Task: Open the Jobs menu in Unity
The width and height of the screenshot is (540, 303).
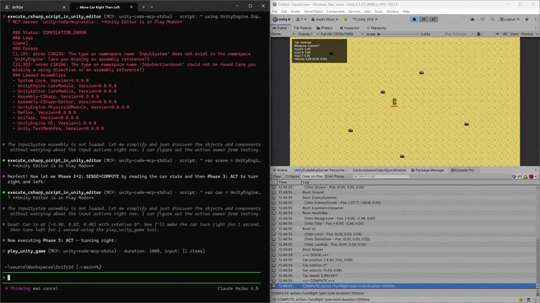Action: (x=367, y=11)
